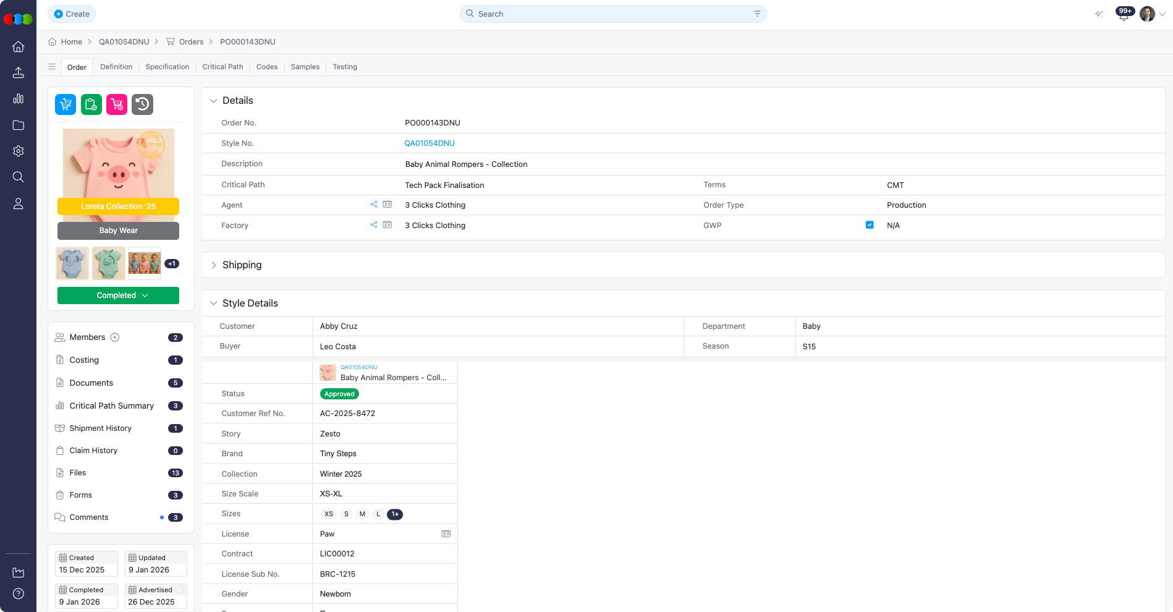Viewport: 1173px width, 612px height.
Task: Click inside the Search field
Action: click(x=612, y=14)
